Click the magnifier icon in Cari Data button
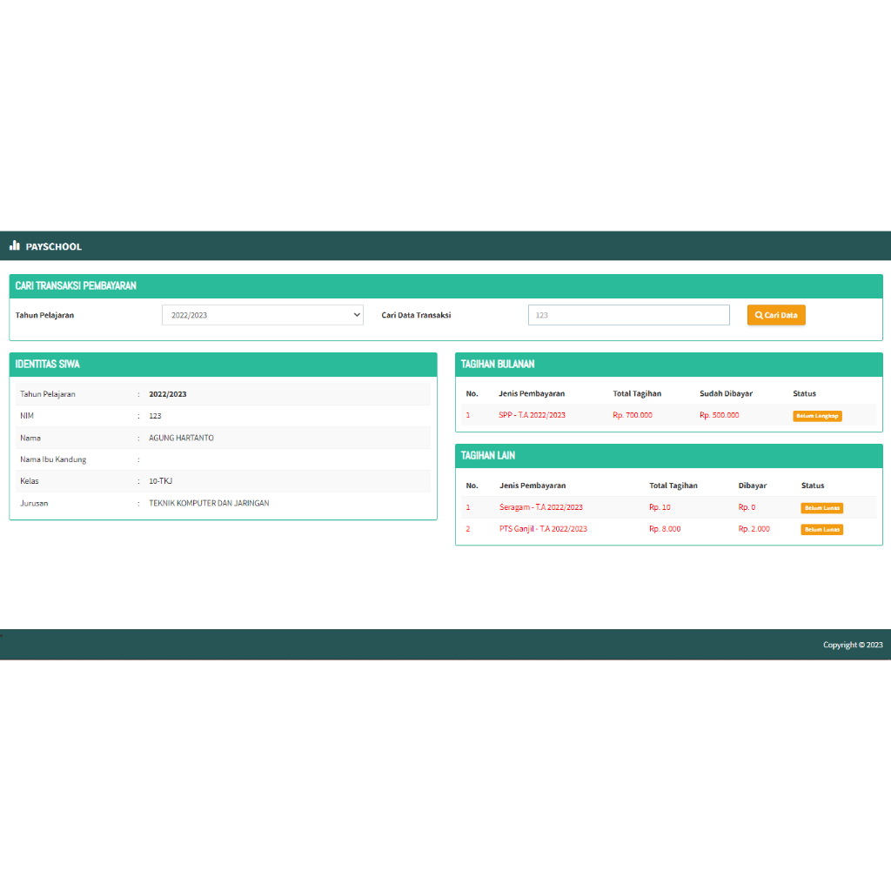This screenshot has width=891, height=891. click(x=759, y=315)
